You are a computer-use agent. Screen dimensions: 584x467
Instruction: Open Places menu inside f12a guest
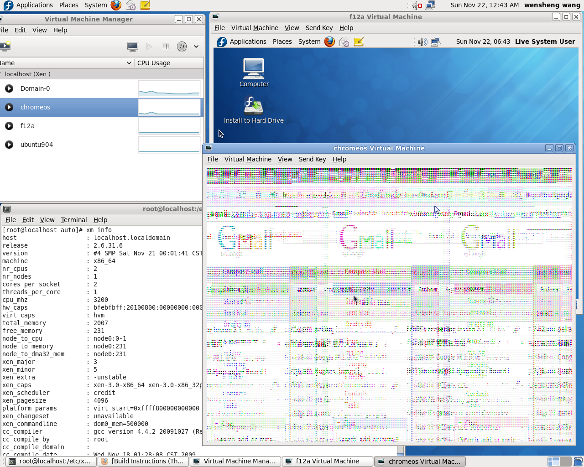click(x=282, y=42)
